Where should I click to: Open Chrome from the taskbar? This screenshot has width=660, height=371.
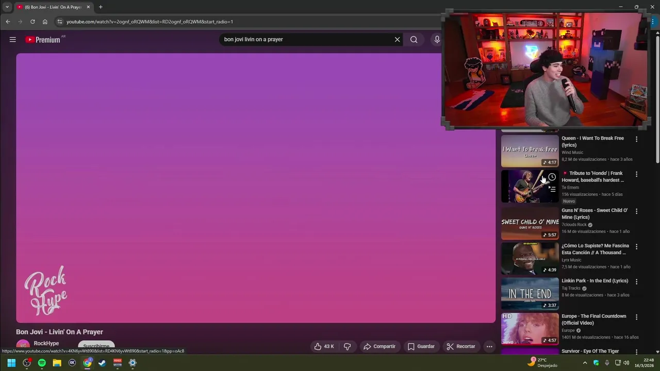click(x=87, y=363)
